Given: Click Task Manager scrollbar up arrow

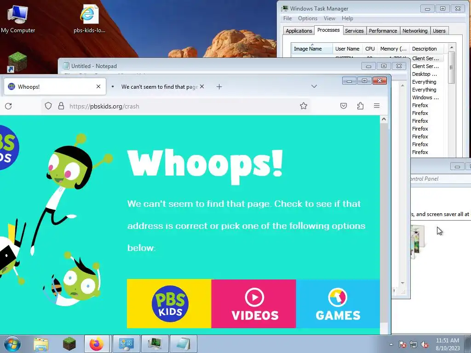Looking at the screenshot, I should coord(452,47).
